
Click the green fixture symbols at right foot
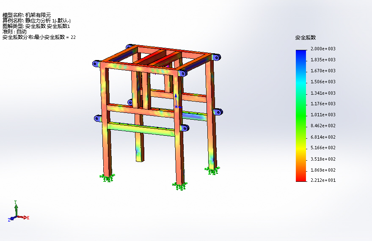(x=212, y=171)
